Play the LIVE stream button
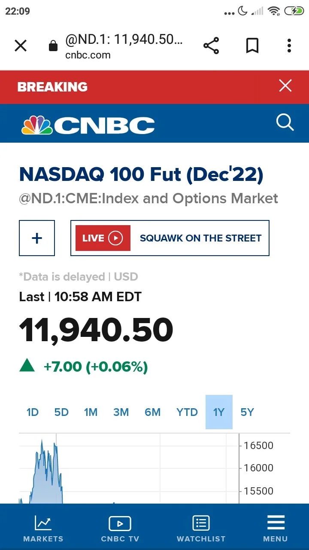The image size is (309, 550). [x=103, y=238]
